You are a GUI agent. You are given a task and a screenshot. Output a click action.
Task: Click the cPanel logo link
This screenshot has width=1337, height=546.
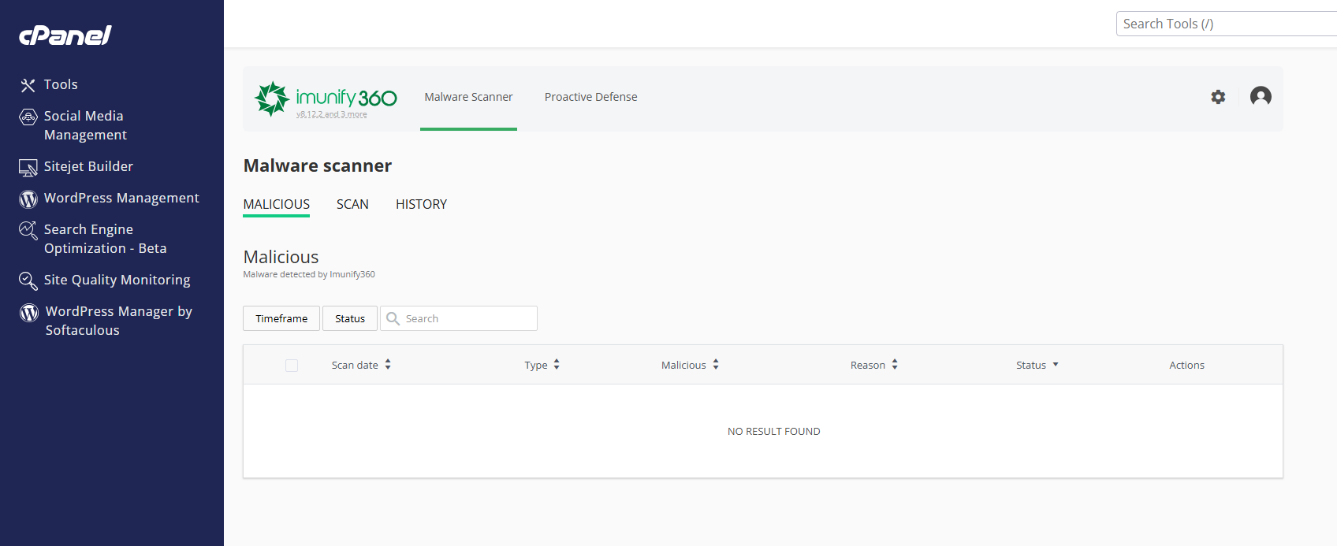pyautogui.click(x=65, y=35)
